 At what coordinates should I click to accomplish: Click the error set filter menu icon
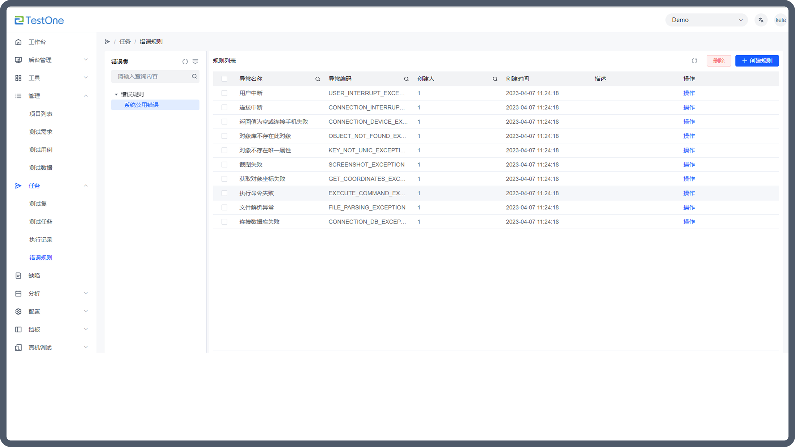[x=195, y=61]
